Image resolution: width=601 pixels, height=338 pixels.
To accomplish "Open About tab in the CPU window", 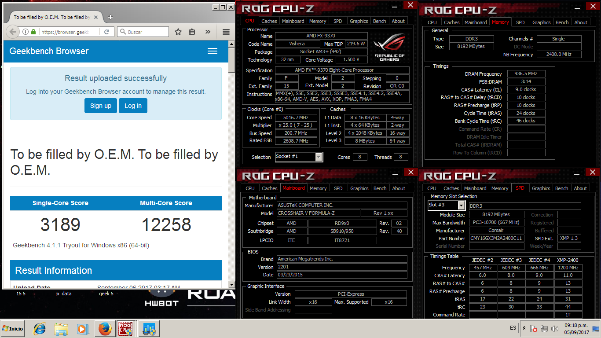I will point(398,21).
